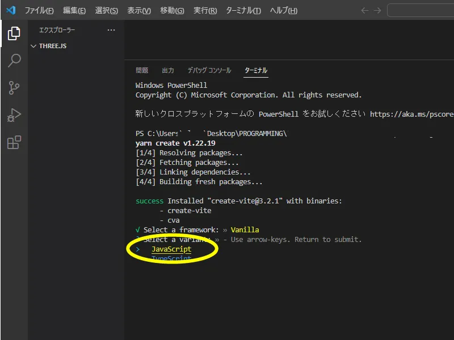Switch to the 問題 panel tab
454x340 pixels.
tap(142, 70)
